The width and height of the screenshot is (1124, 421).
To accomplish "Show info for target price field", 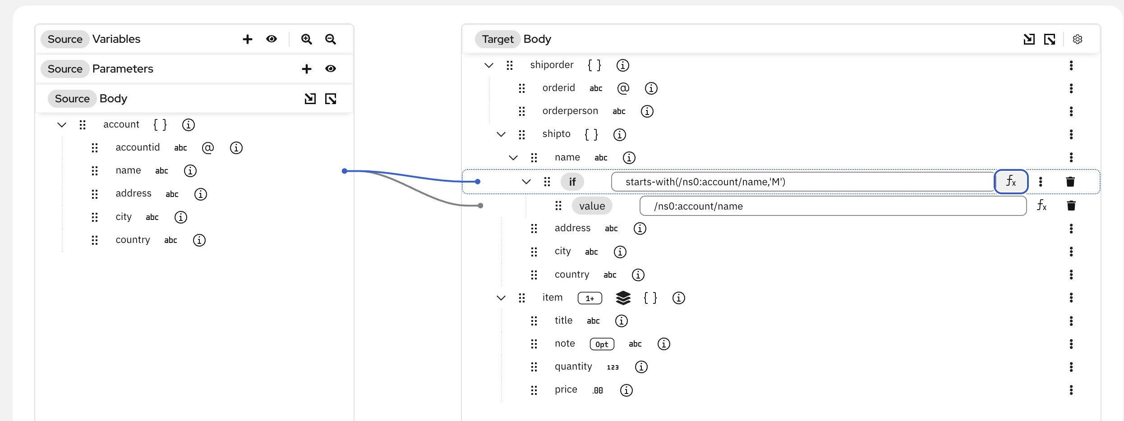I will point(626,390).
